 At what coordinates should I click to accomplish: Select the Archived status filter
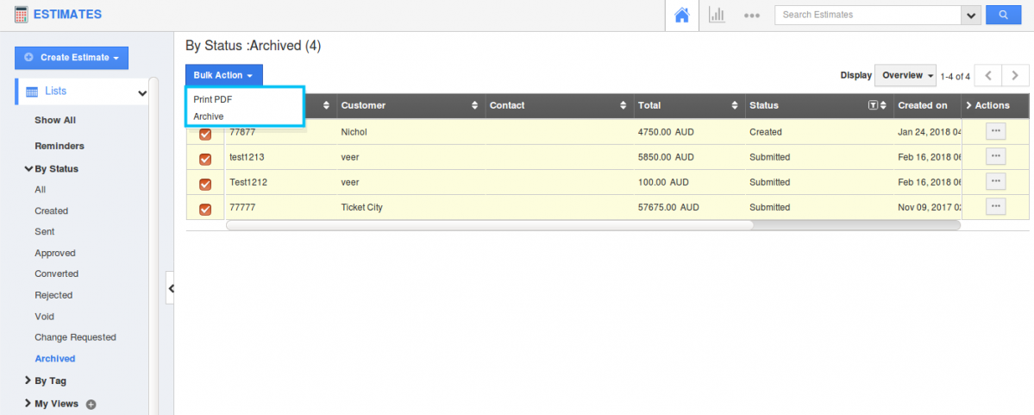(54, 359)
